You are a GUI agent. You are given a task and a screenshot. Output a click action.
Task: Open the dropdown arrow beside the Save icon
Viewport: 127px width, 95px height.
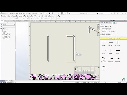[x=51, y=13]
